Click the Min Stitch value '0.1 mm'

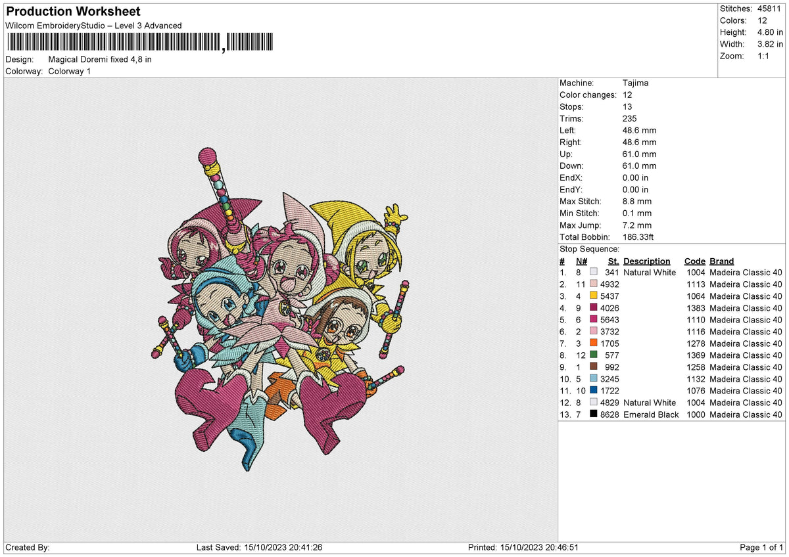click(x=637, y=213)
